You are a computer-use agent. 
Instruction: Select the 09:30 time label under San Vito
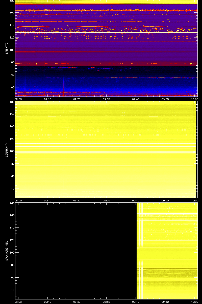pyautogui.click(x=106, y=99)
